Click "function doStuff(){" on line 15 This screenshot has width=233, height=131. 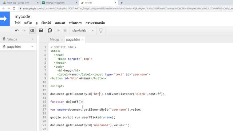coord(67,102)
